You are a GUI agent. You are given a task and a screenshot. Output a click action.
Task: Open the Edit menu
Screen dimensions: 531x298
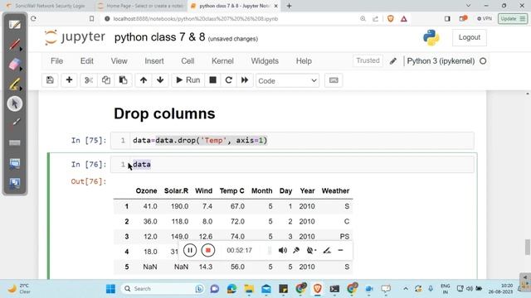tap(86, 61)
